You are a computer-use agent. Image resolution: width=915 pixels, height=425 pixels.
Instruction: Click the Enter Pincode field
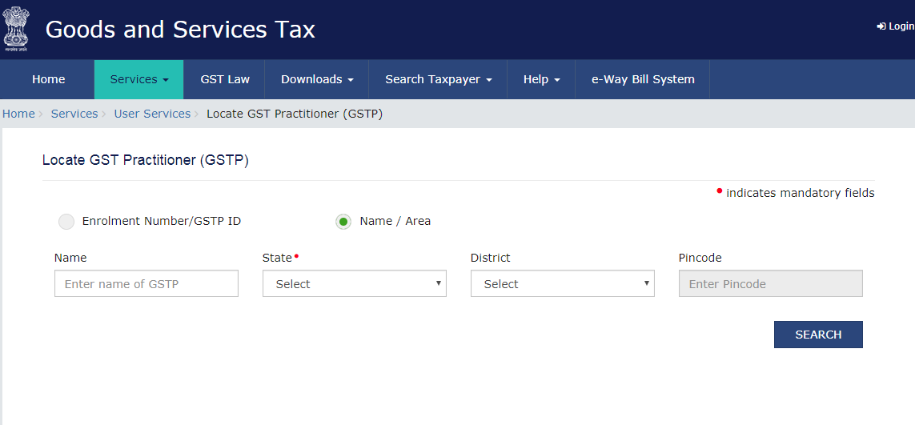pyautogui.click(x=770, y=283)
